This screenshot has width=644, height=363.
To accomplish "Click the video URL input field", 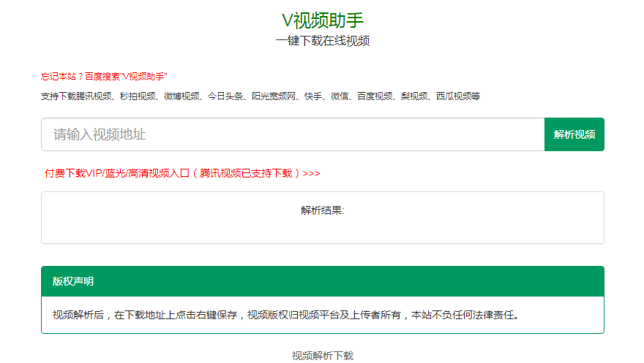I will pos(293,134).
